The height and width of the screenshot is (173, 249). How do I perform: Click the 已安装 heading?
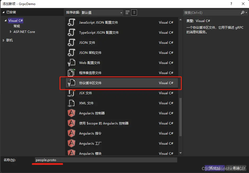[x=11, y=12]
